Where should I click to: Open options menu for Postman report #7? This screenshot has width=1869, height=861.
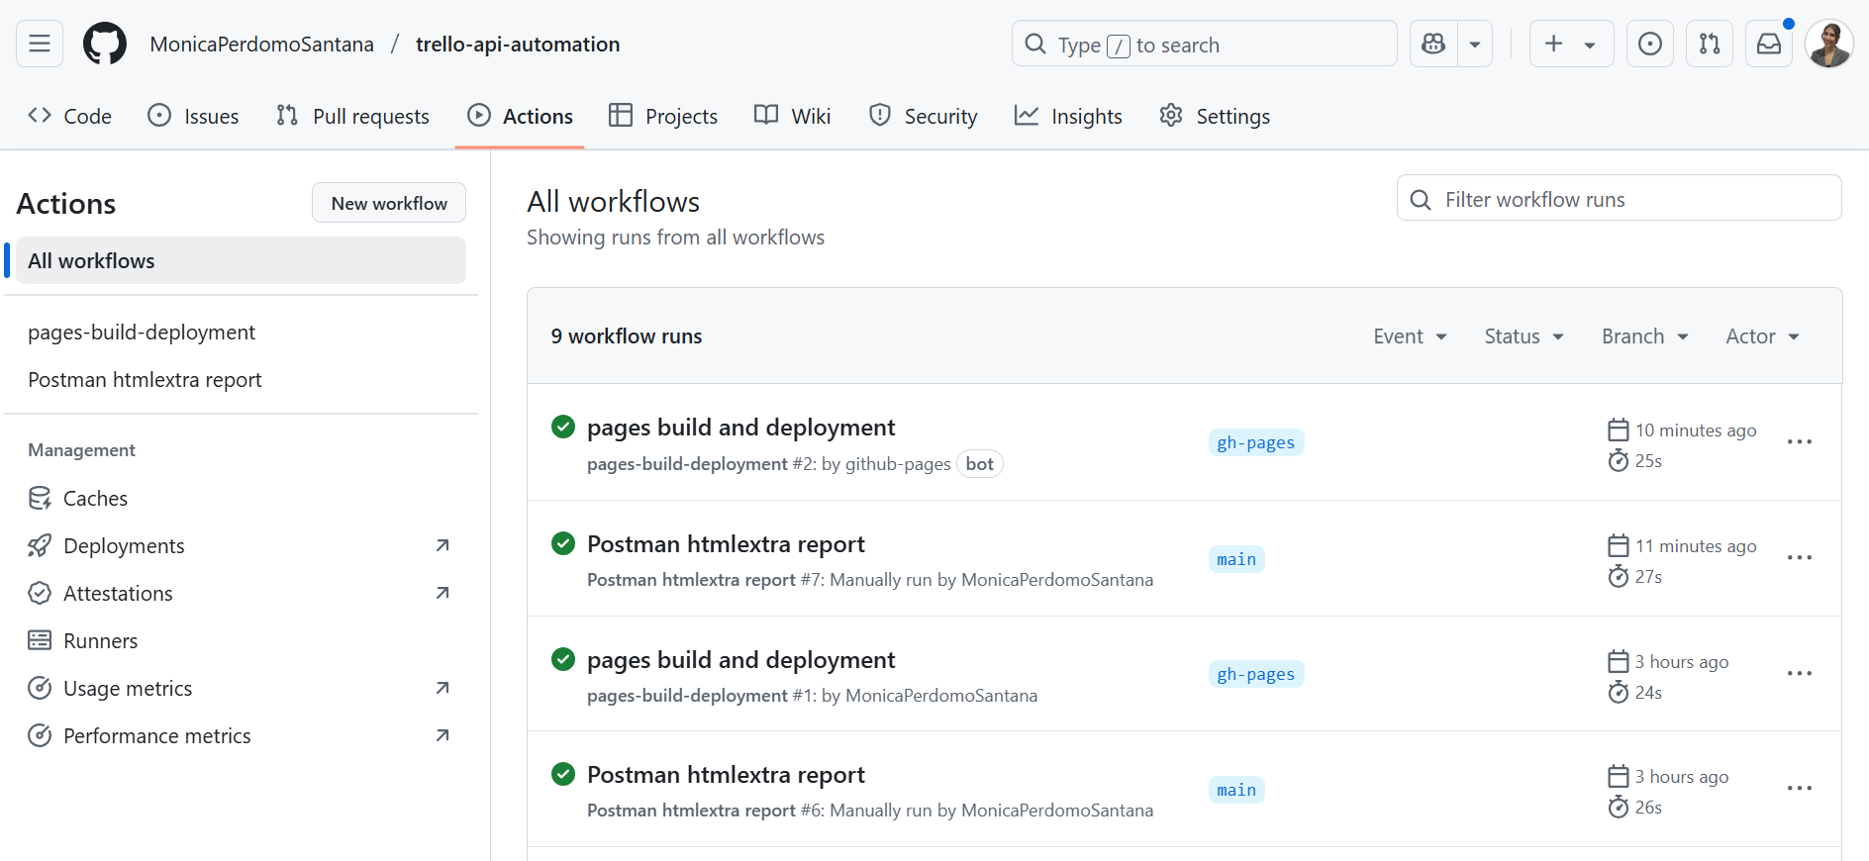point(1800,557)
